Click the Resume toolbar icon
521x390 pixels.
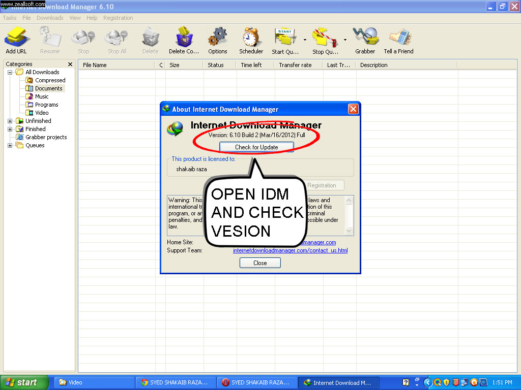coord(50,41)
